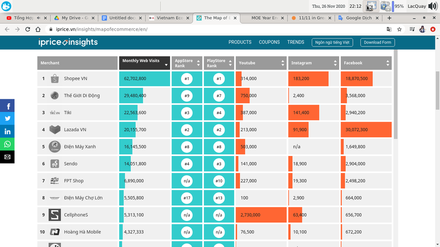The width and height of the screenshot is (440, 247).
Task: Open the translate page icon
Action: click(x=389, y=29)
